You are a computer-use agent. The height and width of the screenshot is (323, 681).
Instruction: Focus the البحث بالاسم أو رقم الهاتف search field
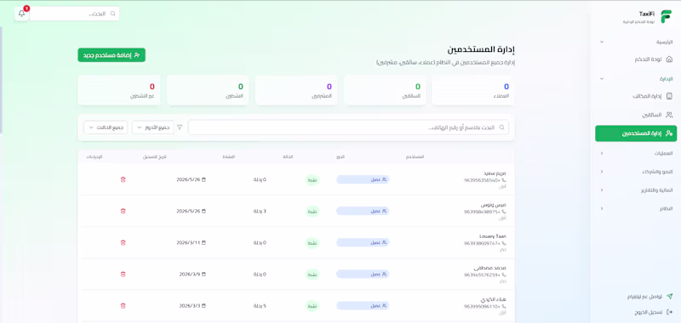(x=348, y=127)
